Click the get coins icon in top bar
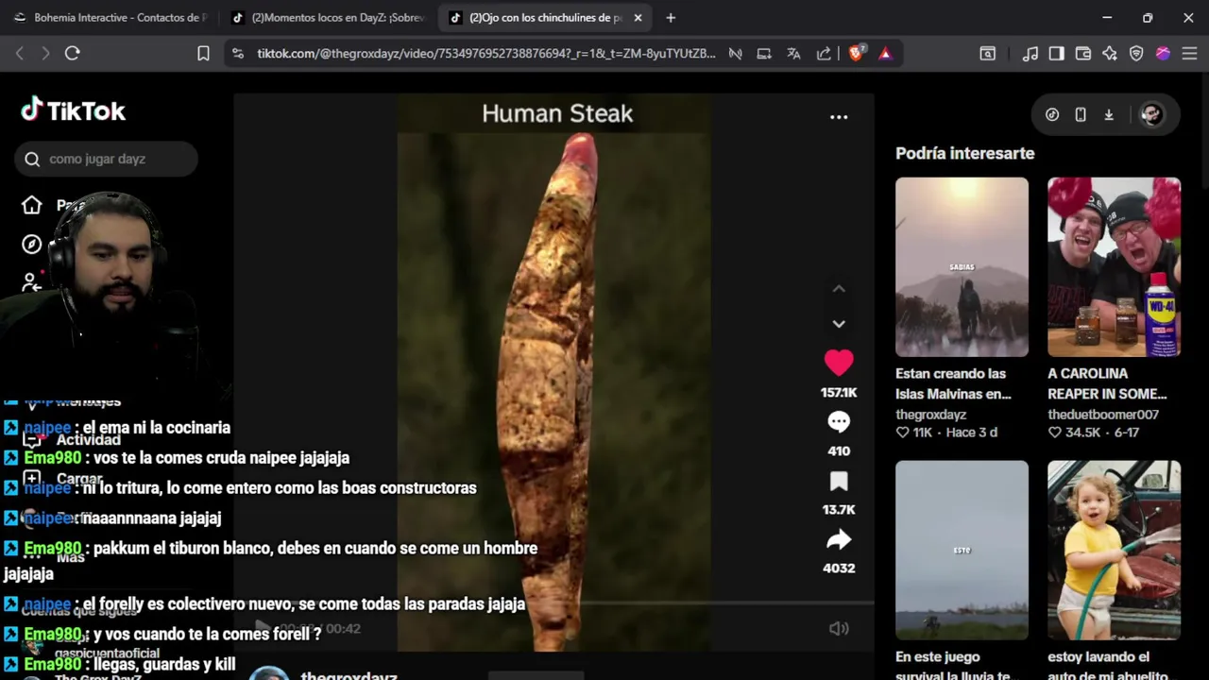The width and height of the screenshot is (1209, 680). coord(1052,114)
